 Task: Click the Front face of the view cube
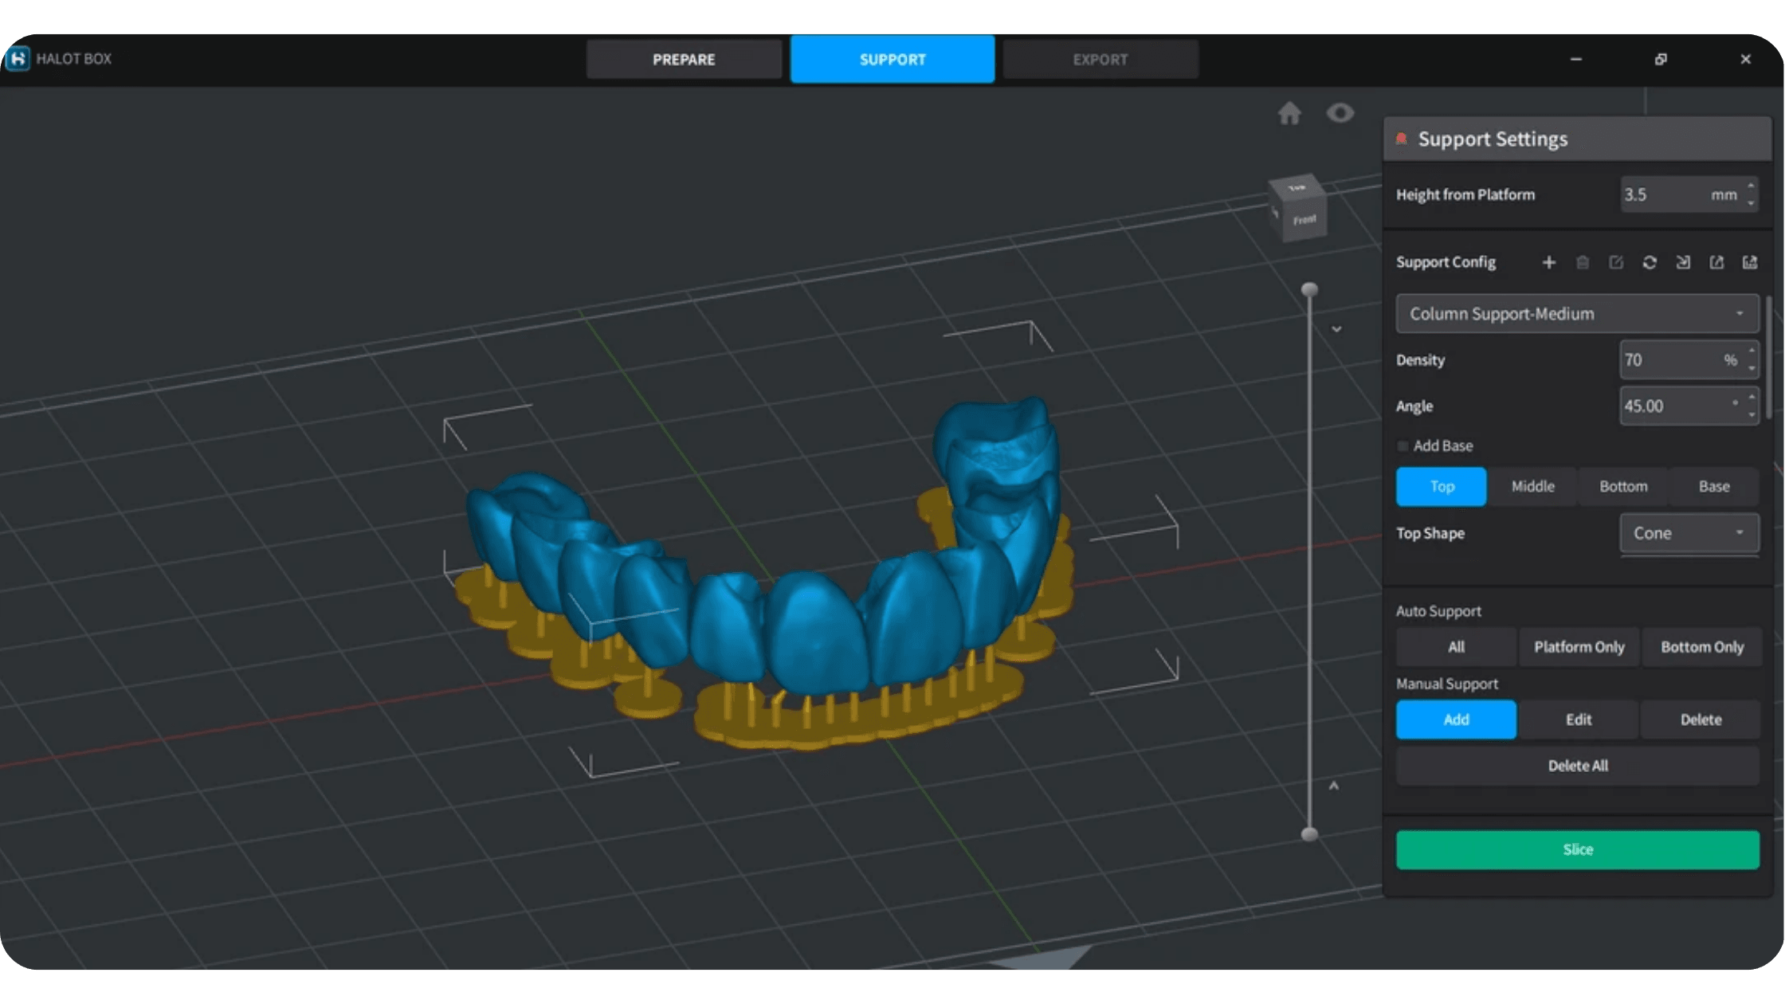tap(1304, 219)
